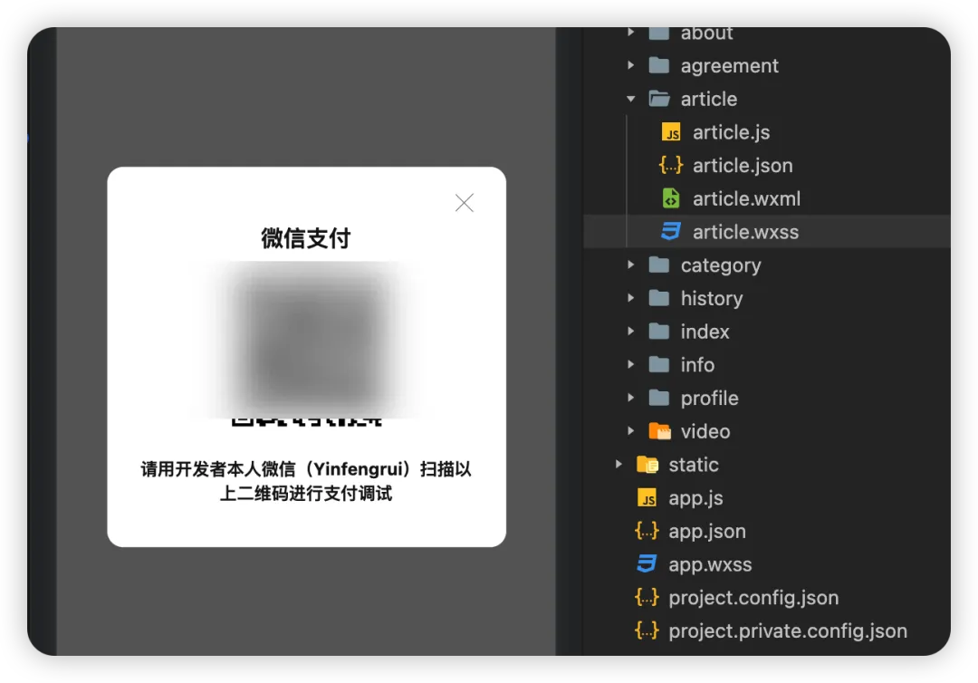
Task: Open the app.js file
Action: [695, 498]
